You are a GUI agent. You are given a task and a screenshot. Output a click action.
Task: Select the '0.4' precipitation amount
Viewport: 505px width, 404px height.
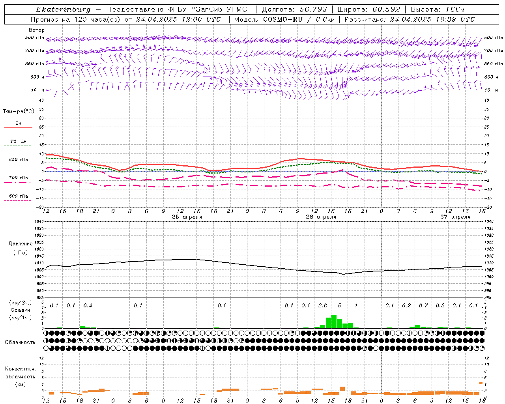(88, 306)
